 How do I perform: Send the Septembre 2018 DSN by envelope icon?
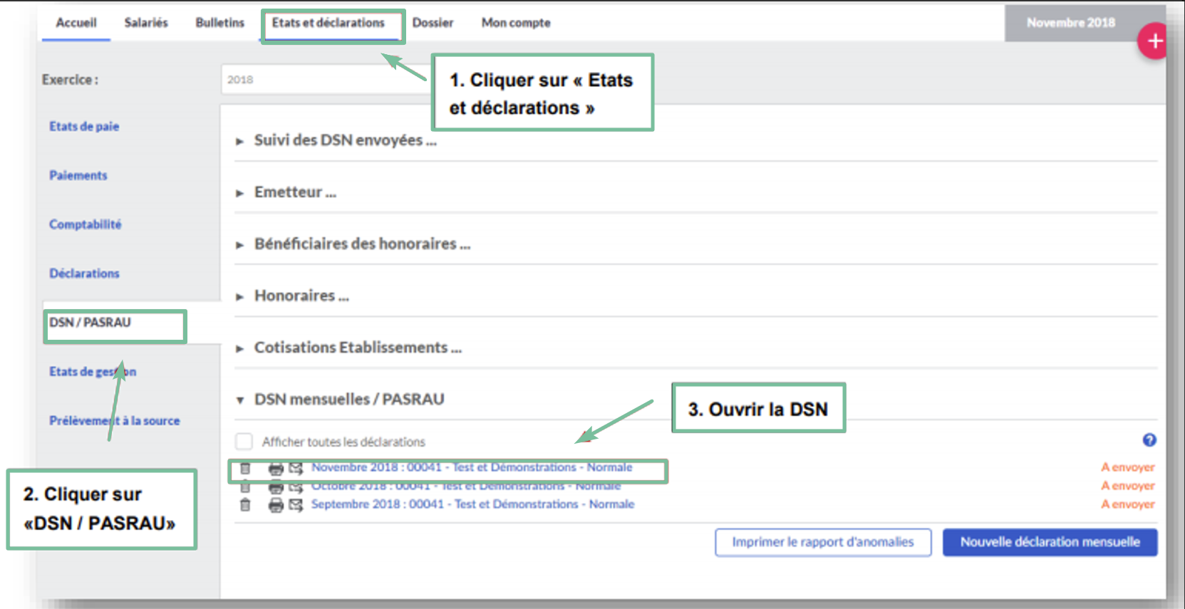(296, 505)
